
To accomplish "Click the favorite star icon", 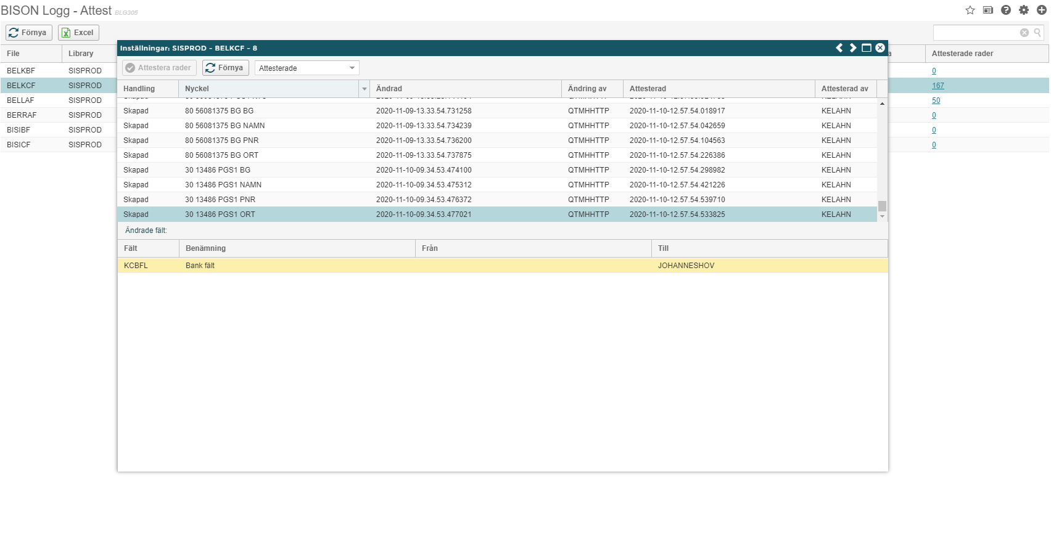I will [970, 10].
